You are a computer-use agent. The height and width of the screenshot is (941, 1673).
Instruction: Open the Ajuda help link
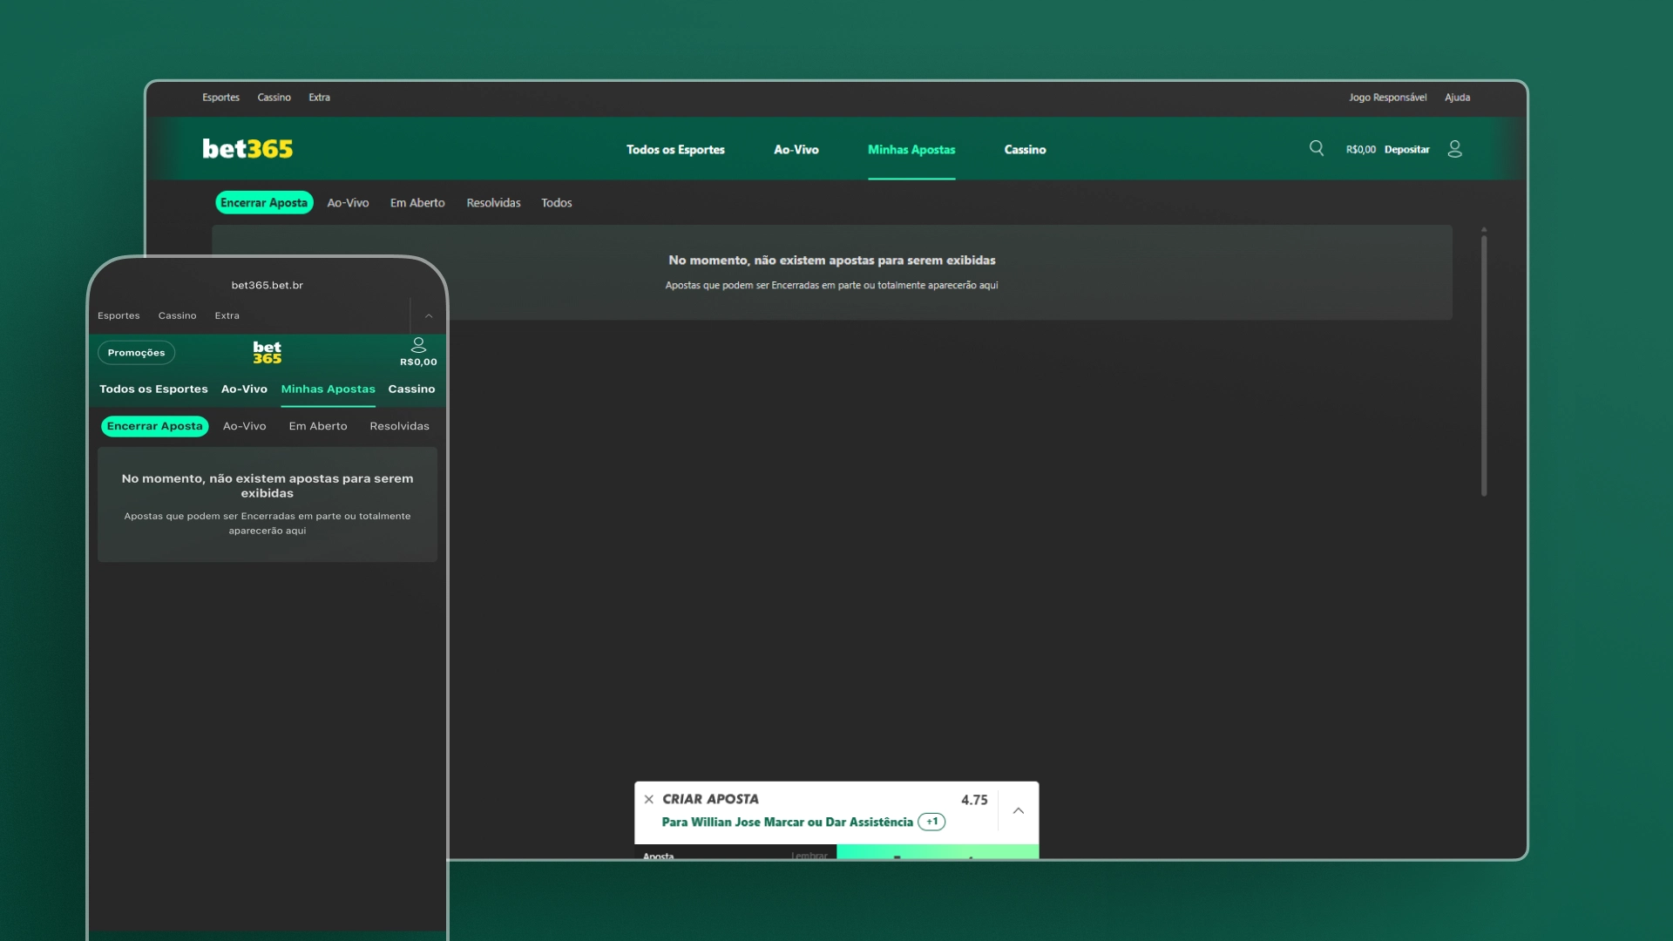pyautogui.click(x=1457, y=98)
